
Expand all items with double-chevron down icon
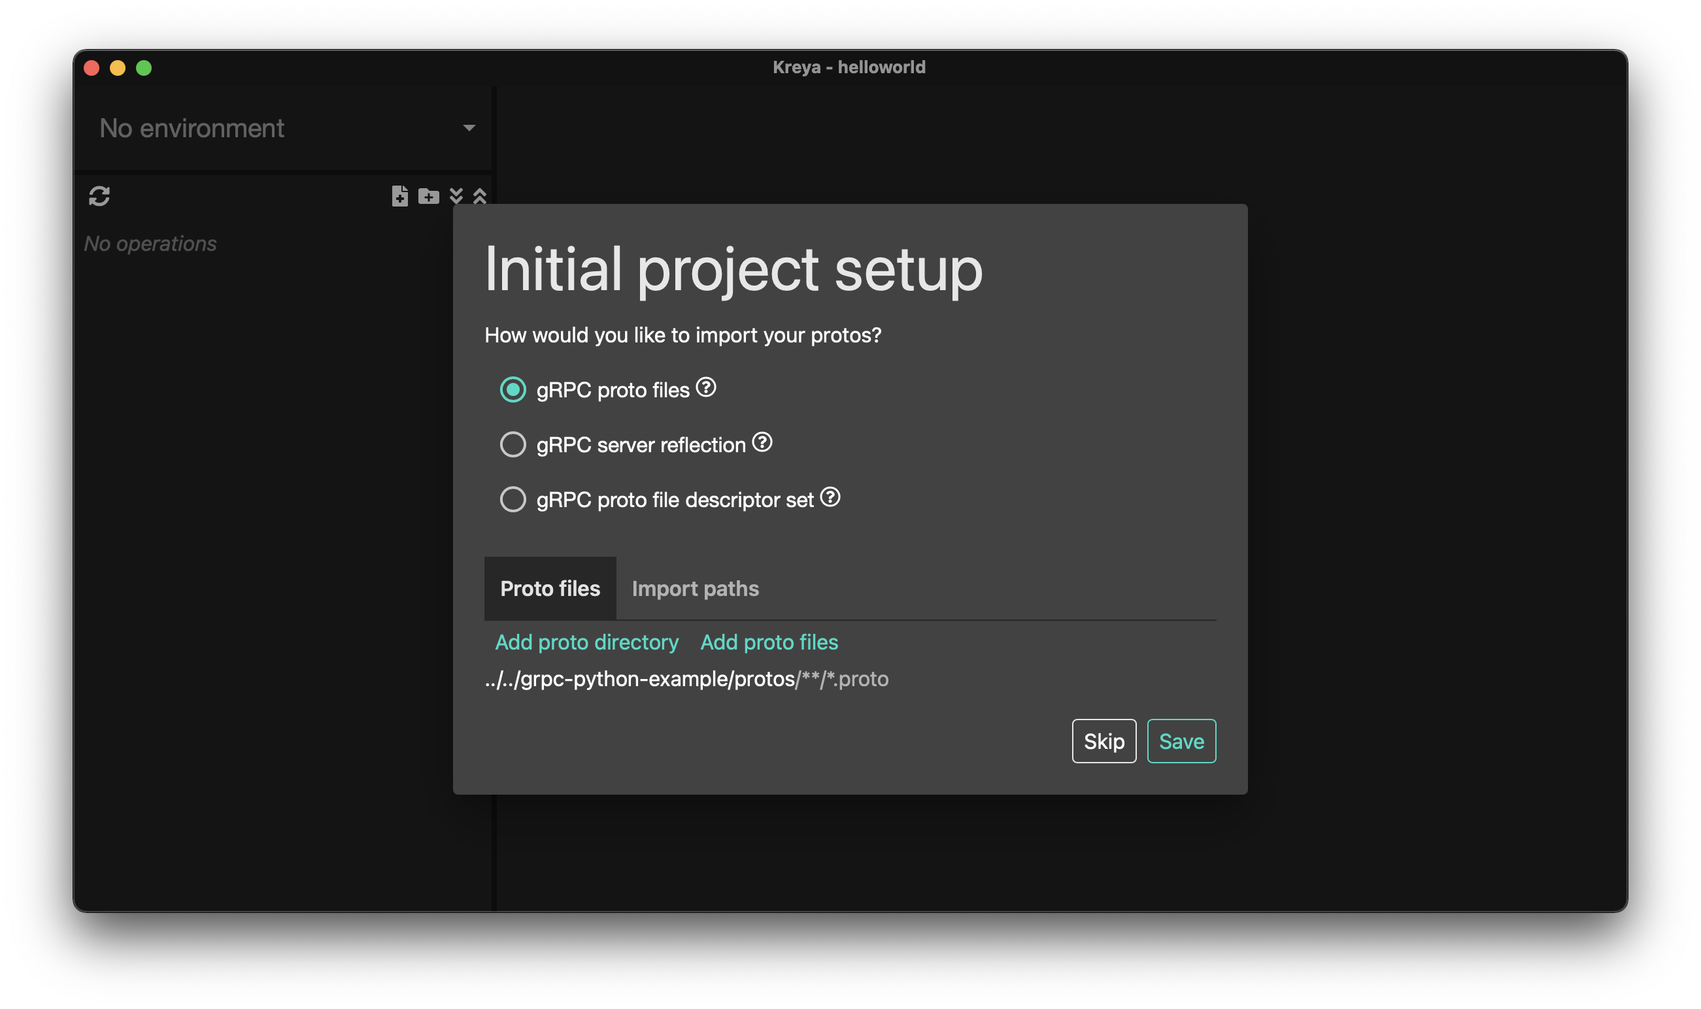click(456, 196)
